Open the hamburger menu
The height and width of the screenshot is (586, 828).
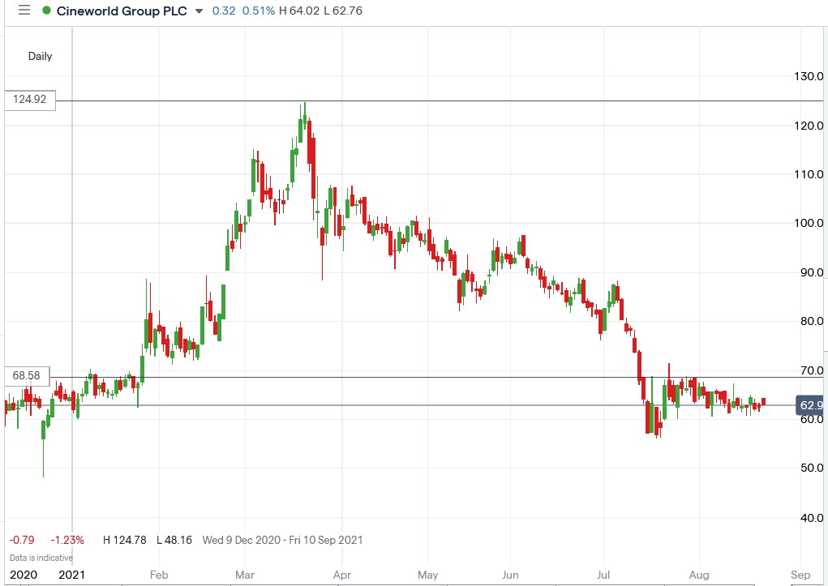[24, 11]
